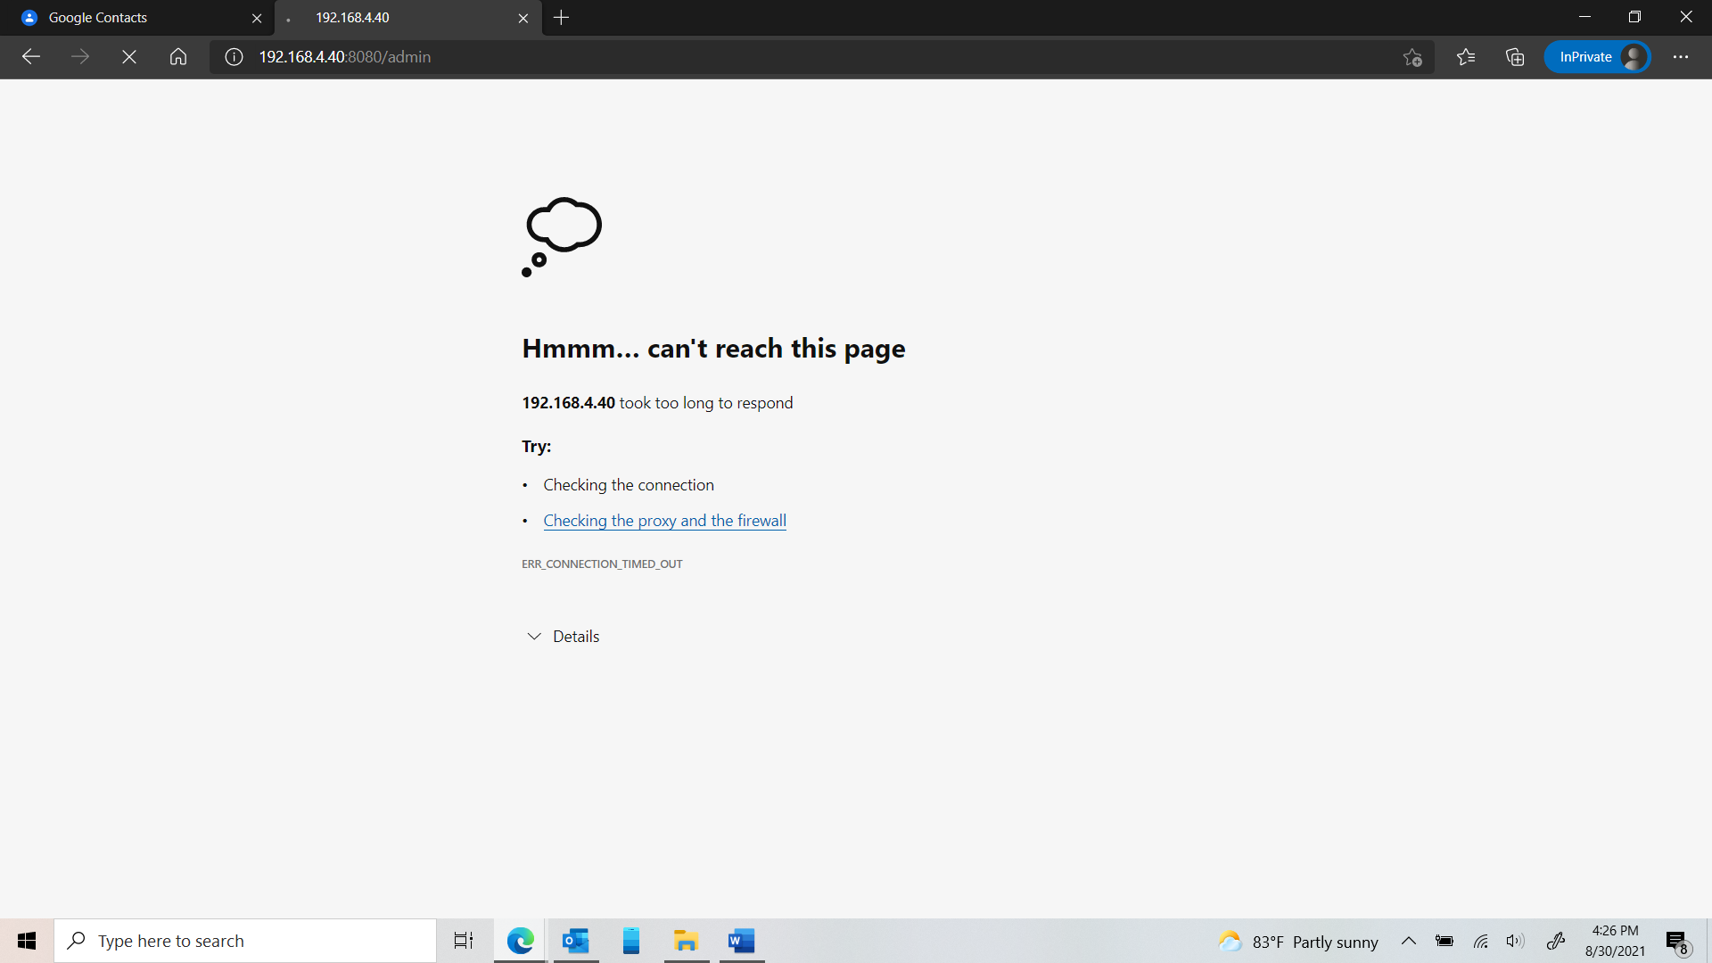
Task: Expand the Details section
Action: 563,637
